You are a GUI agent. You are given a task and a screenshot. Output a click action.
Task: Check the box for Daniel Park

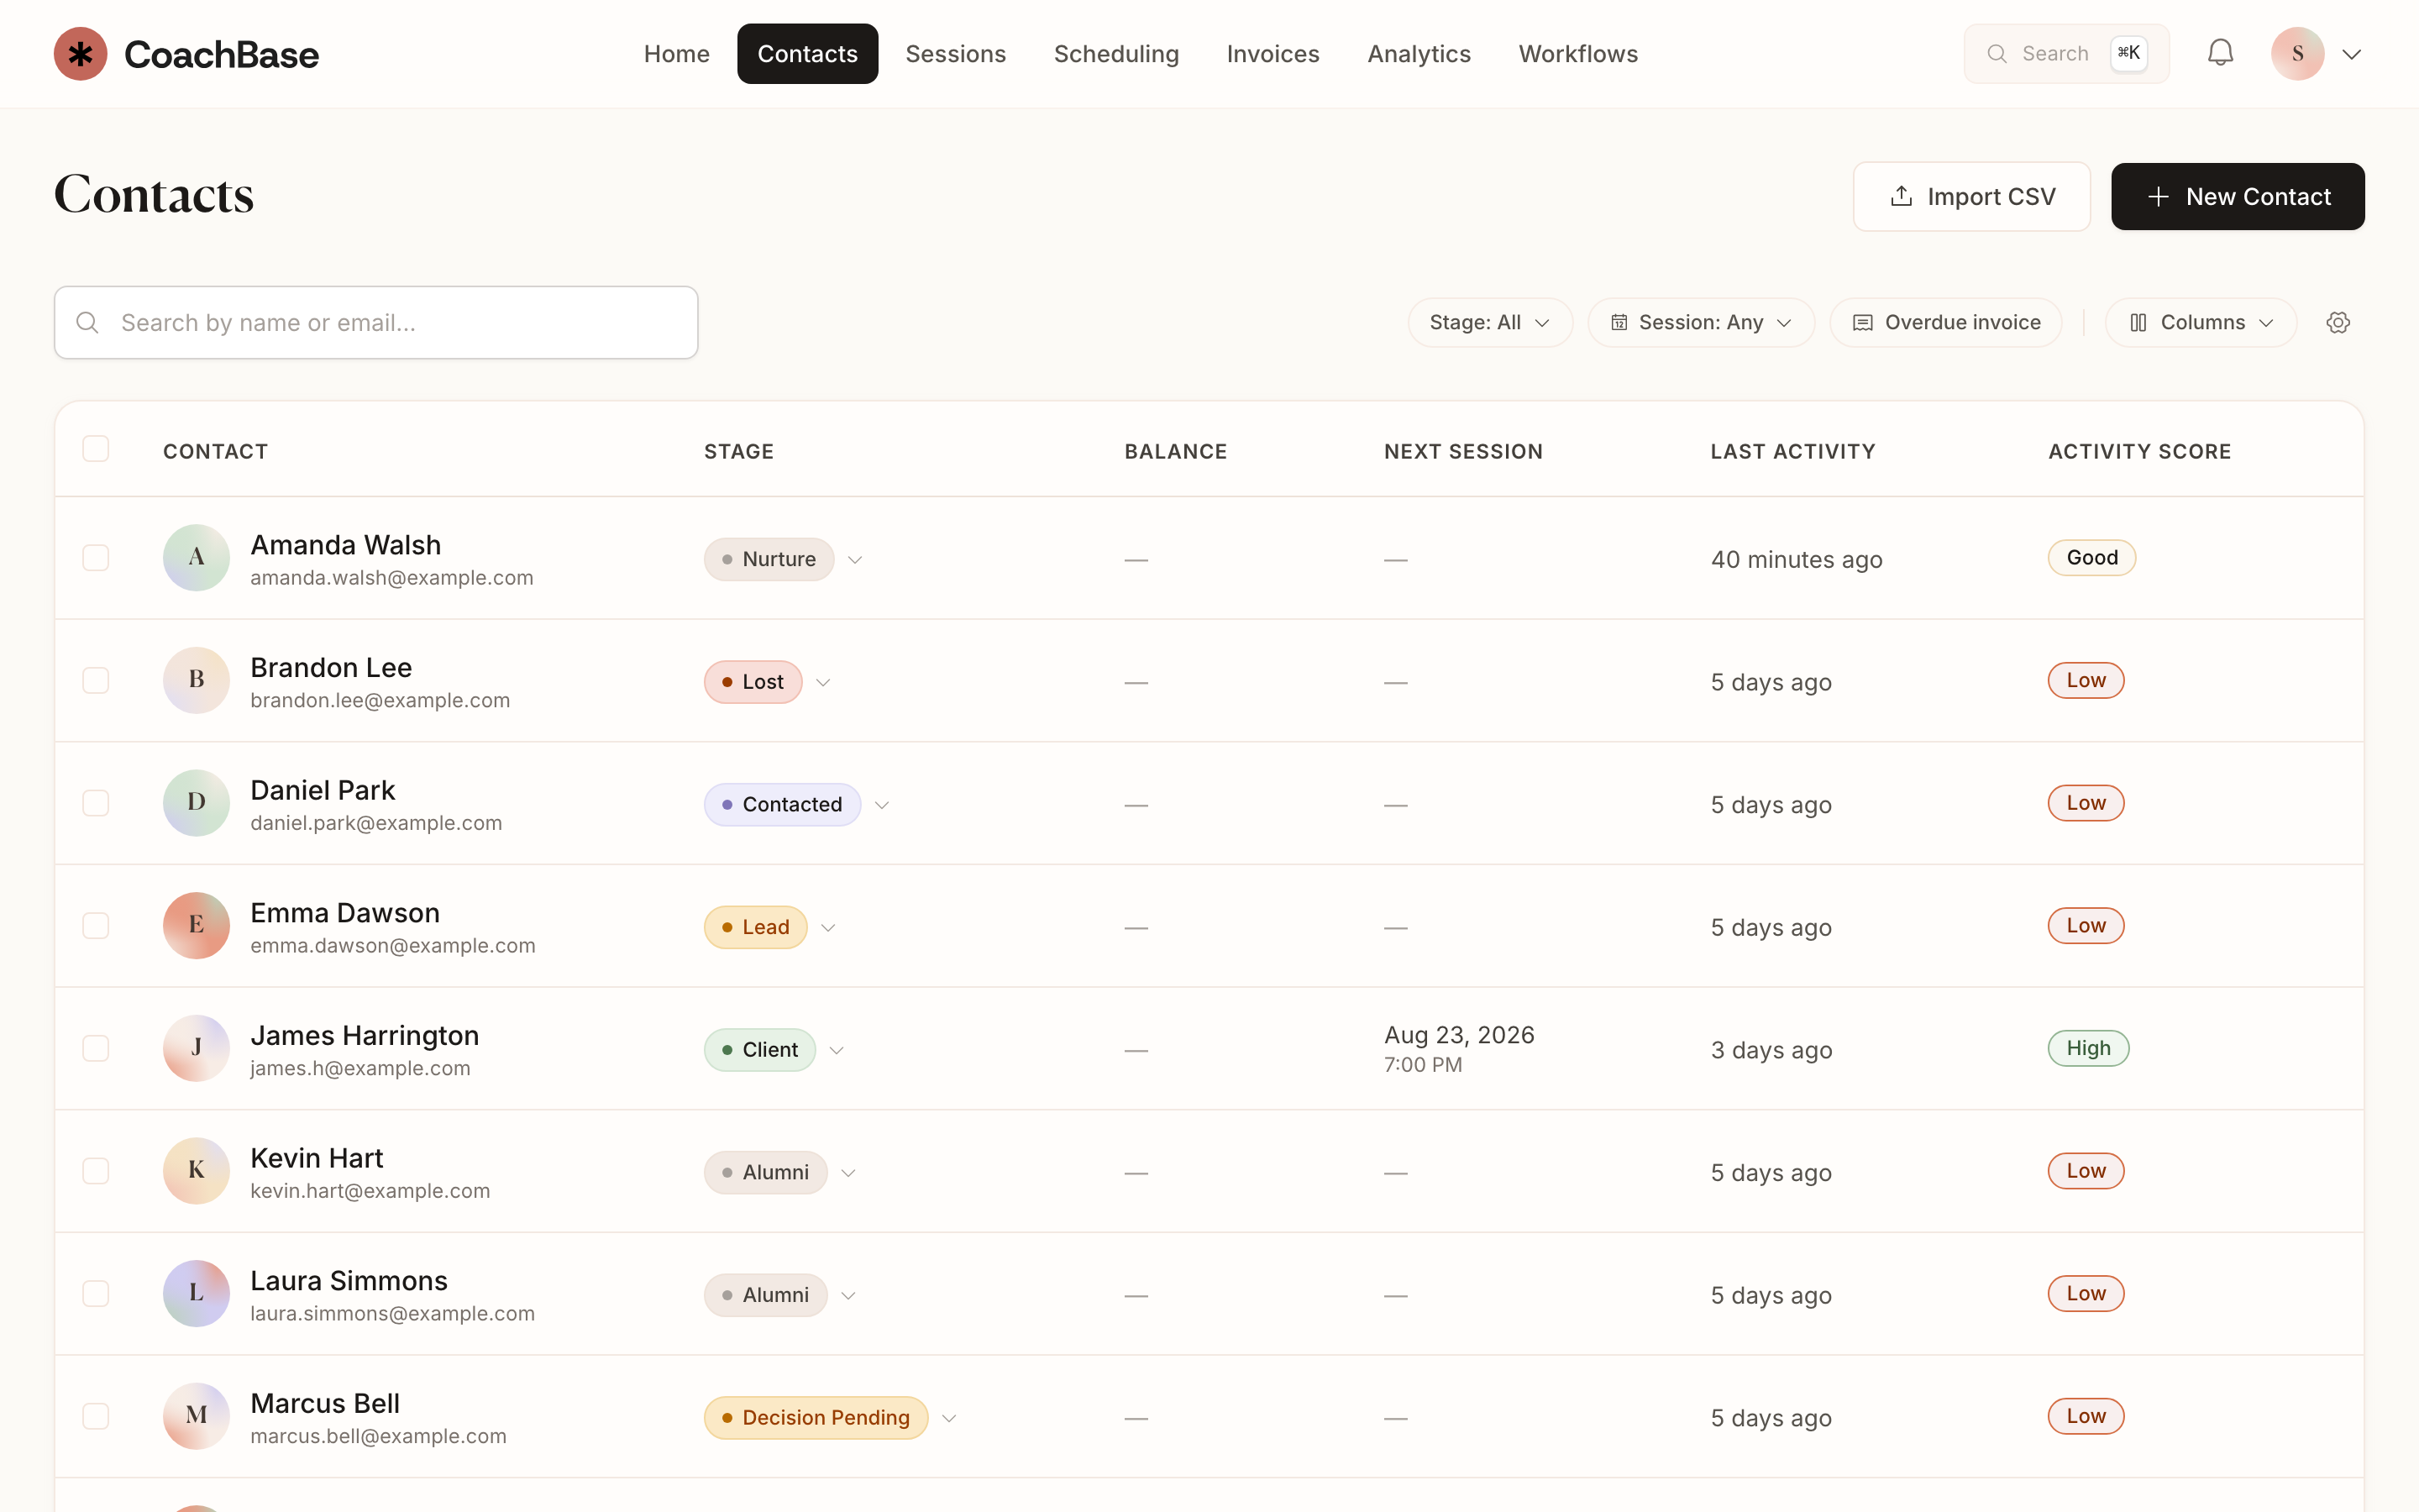pos(96,803)
